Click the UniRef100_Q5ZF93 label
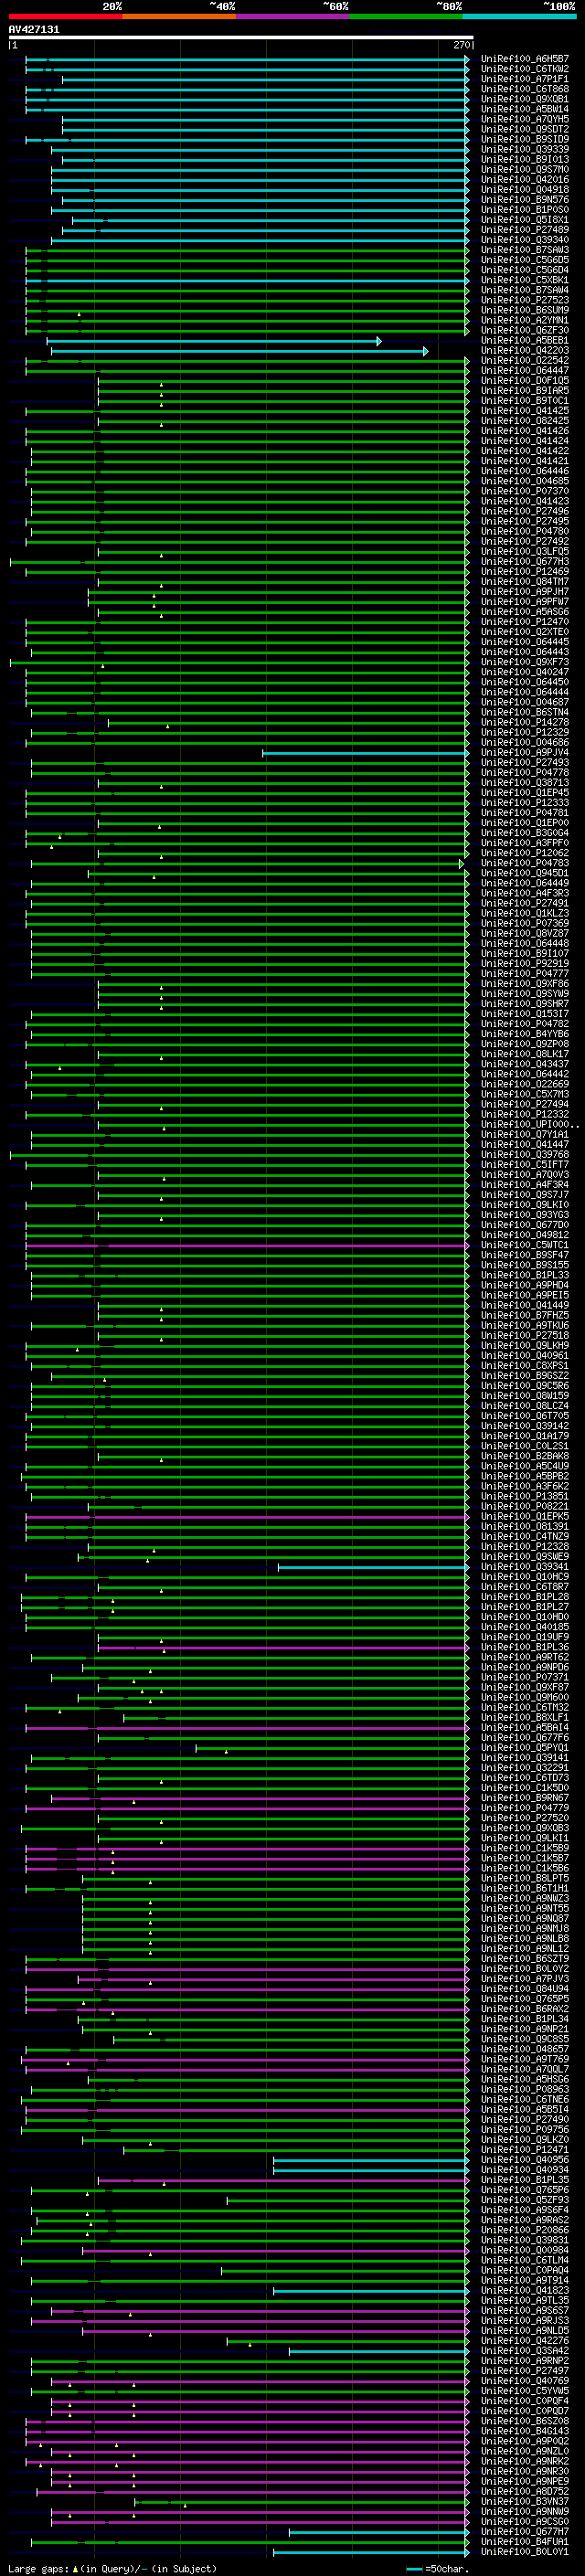This screenshot has height=2576, width=585. pyautogui.click(x=525, y=2200)
